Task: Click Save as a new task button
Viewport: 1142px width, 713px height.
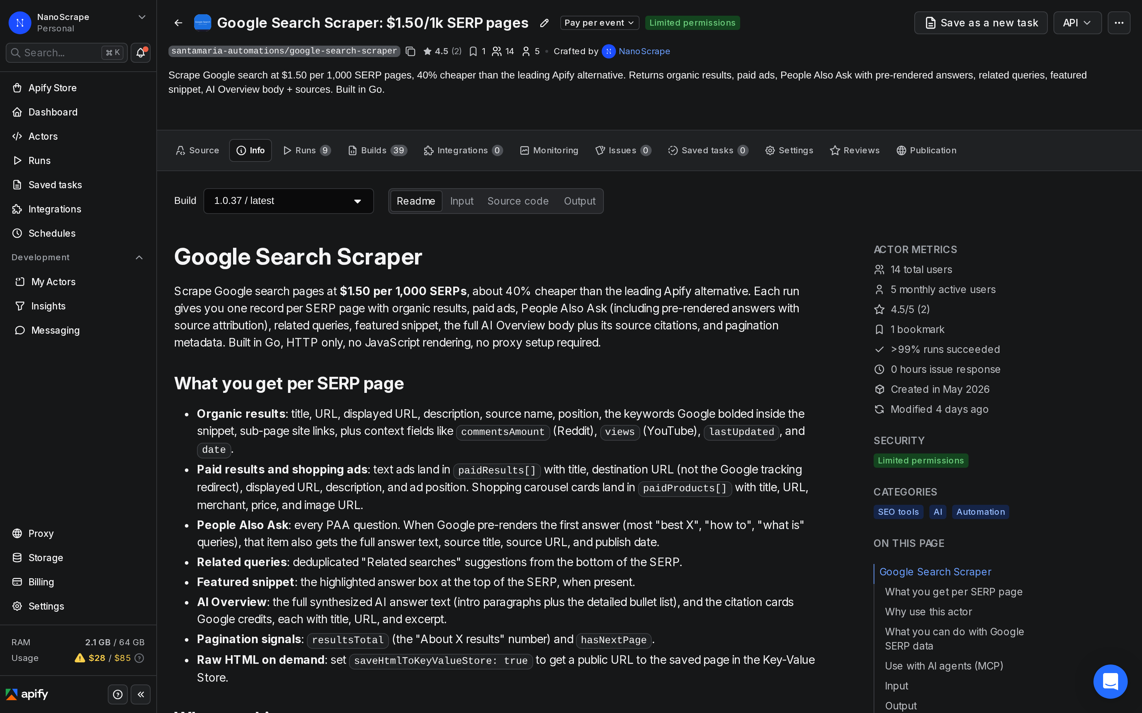Action: pos(981,22)
